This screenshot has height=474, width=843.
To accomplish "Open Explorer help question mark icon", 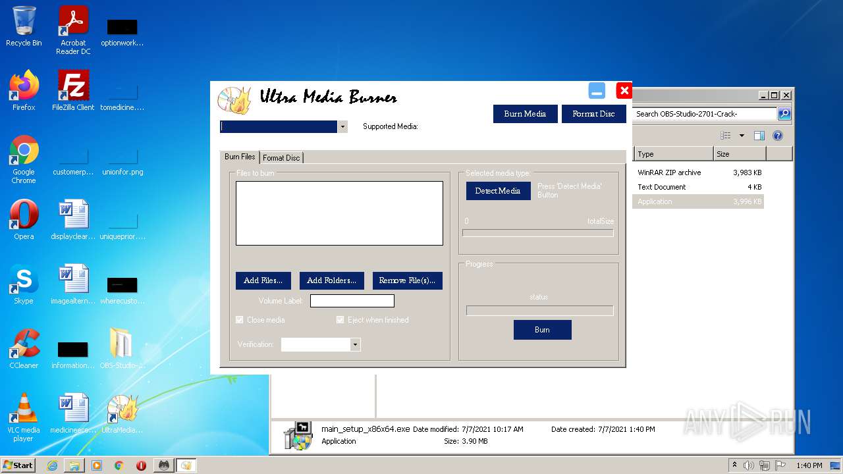I will click(778, 136).
